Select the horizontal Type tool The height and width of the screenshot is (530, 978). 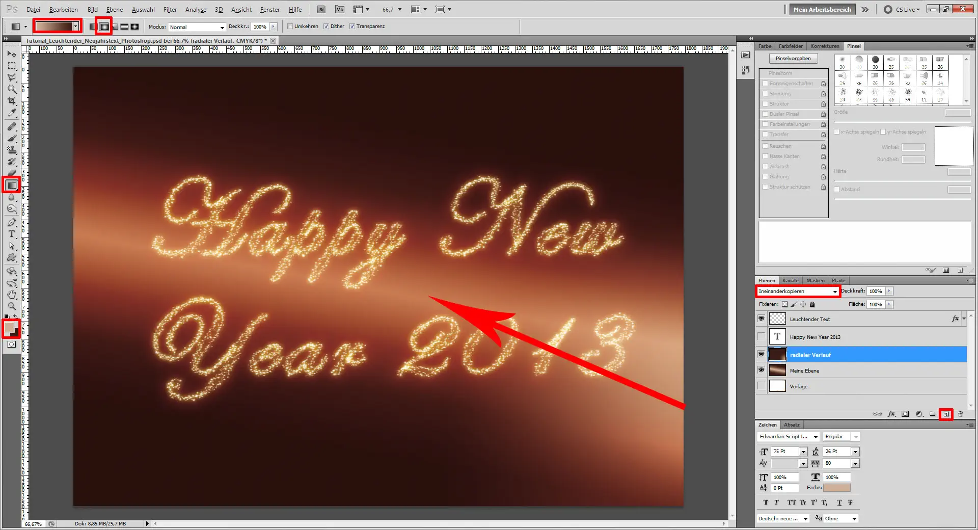pyautogui.click(x=11, y=234)
